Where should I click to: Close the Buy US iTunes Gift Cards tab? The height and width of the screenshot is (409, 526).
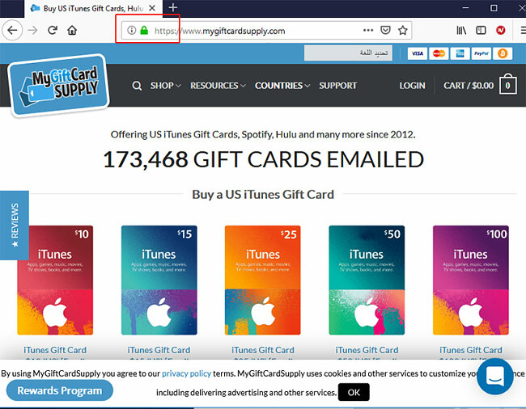pyautogui.click(x=152, y=8)
